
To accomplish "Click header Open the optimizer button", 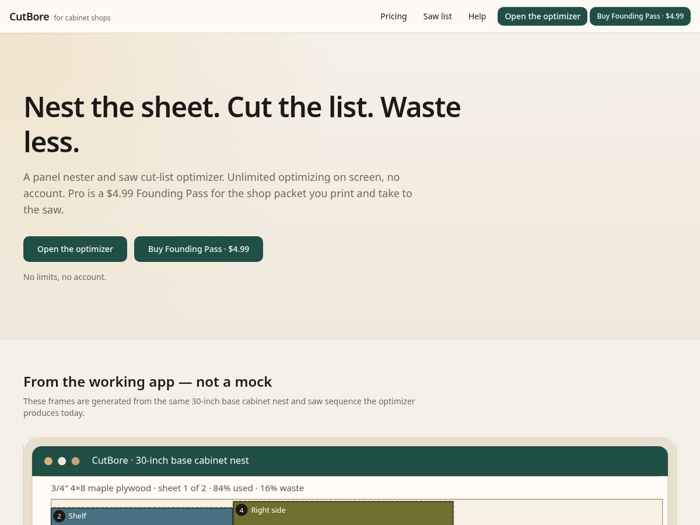I will 542,16.
